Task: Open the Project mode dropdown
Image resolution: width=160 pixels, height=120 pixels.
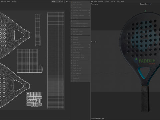Action: (x=56, y=2)
